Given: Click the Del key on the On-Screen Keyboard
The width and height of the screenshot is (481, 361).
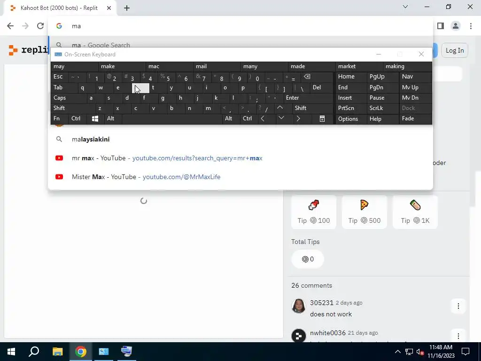Looking at the screenshot, I should click(x=321, y=87).
